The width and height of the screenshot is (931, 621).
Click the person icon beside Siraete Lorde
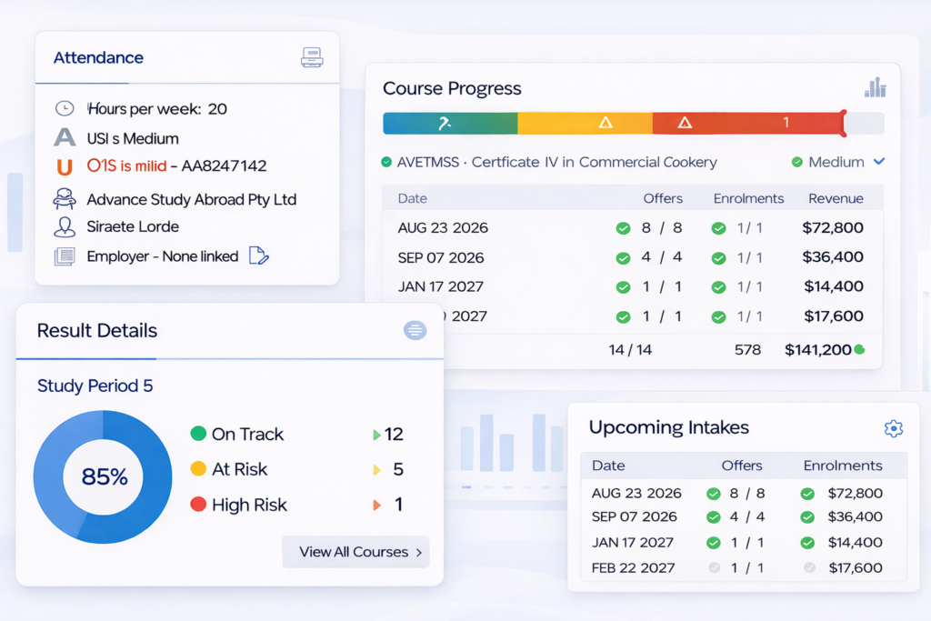point(65,227)
